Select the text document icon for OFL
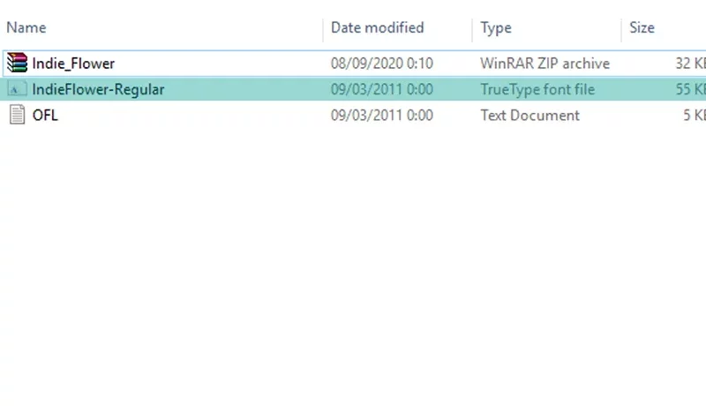Screen dimensions: 706x413 point(17,115)
